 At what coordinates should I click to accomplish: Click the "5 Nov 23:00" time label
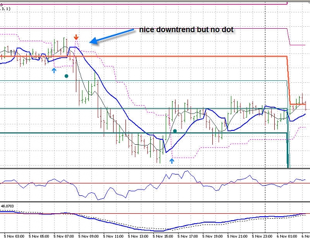262,236
